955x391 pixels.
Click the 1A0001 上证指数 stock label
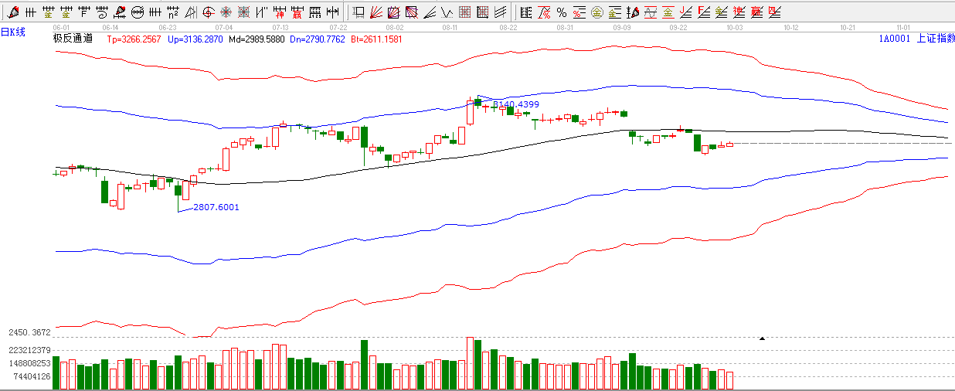point(916,38)
